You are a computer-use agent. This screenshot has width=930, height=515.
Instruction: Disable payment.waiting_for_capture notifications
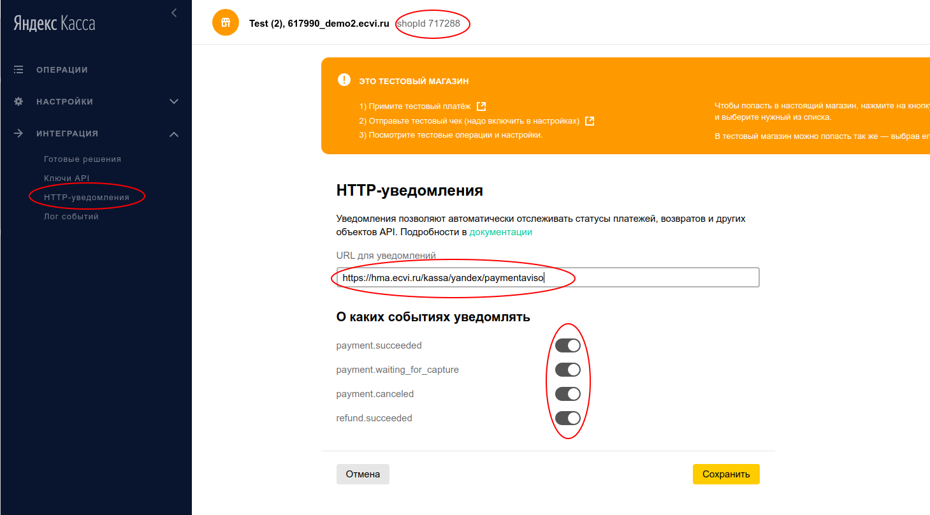point(567,370)
